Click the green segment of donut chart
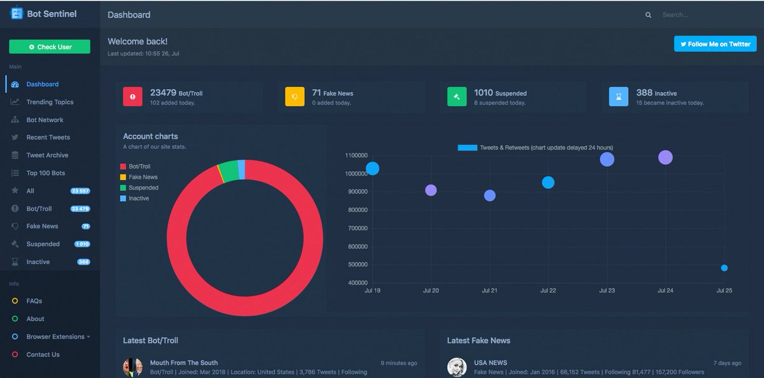764x378 pixels. tap(229, 171)
